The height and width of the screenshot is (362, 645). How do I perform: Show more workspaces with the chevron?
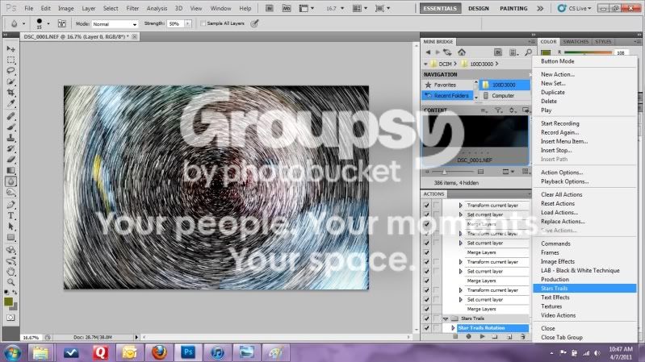pyautogui.click(x=540, y=8)
